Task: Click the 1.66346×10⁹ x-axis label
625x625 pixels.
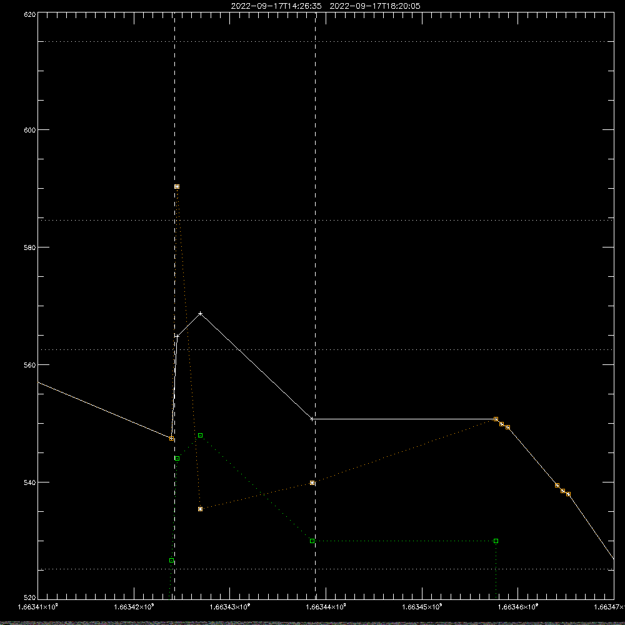Action: [x=518, y=607]
